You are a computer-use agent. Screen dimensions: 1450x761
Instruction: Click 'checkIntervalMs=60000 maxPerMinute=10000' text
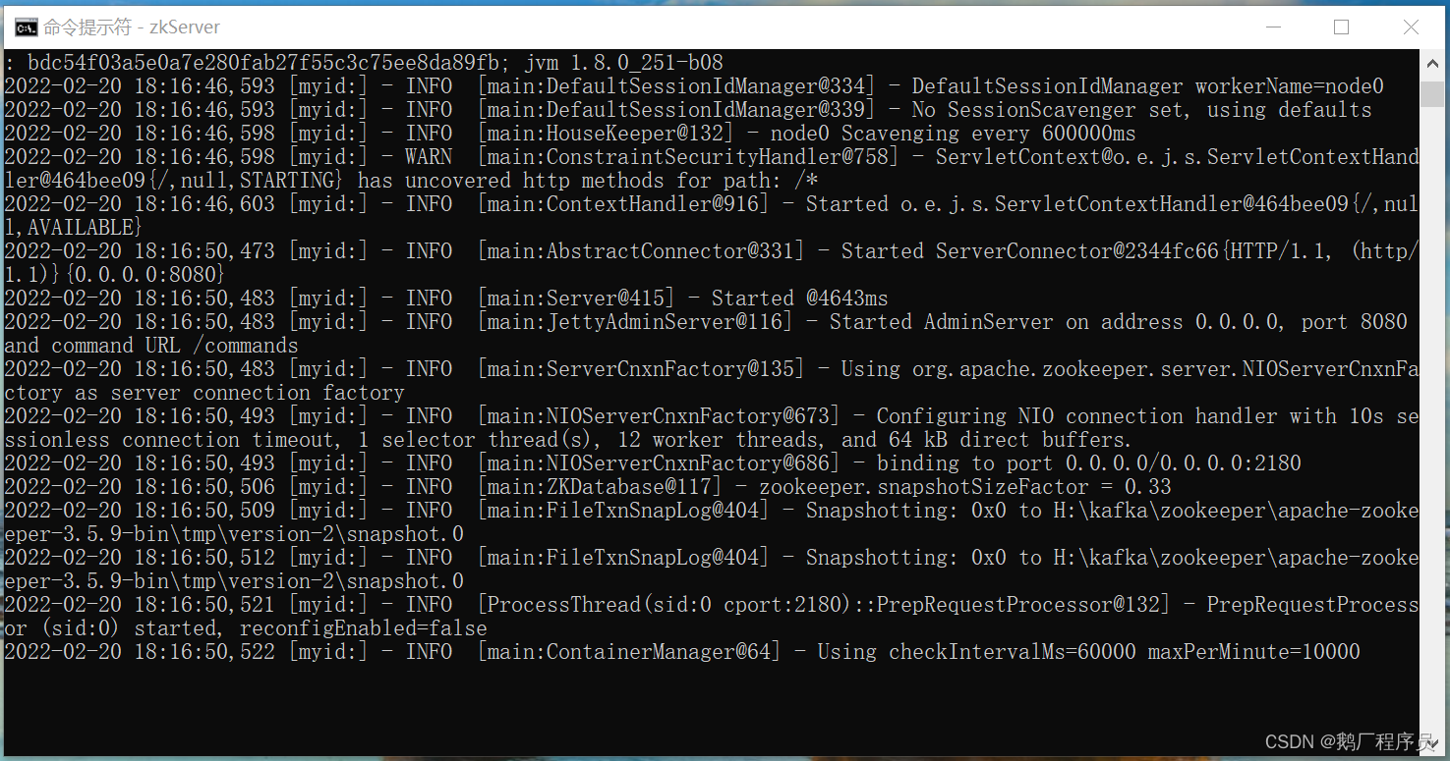pos(1125,652)
